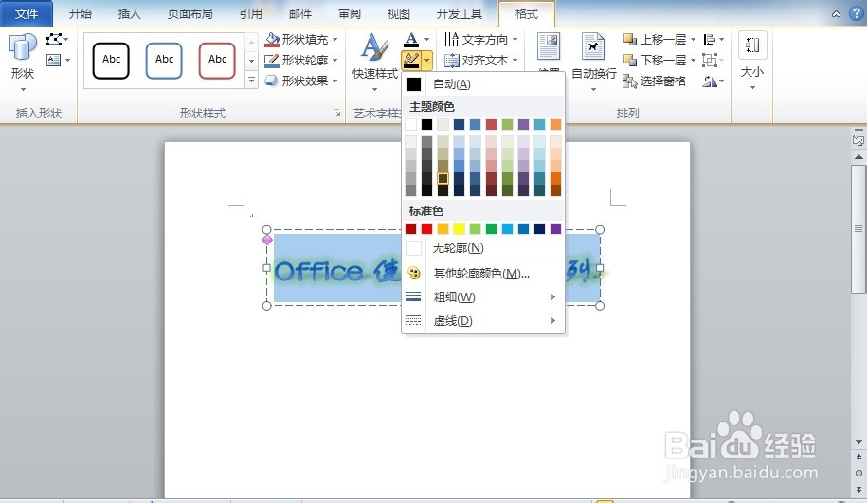This screenshot has height=503, width=867.
Task: Click the Position icon in ribbon
Action: coord(549,47)
